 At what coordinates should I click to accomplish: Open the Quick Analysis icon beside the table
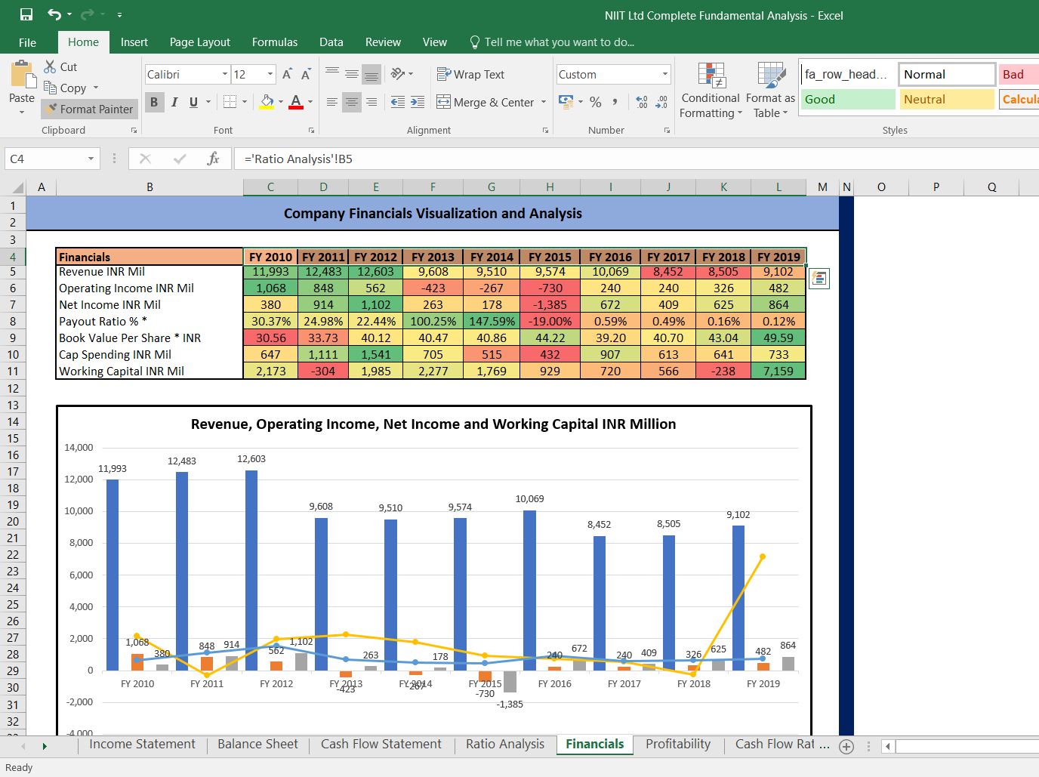coord(819,279)
